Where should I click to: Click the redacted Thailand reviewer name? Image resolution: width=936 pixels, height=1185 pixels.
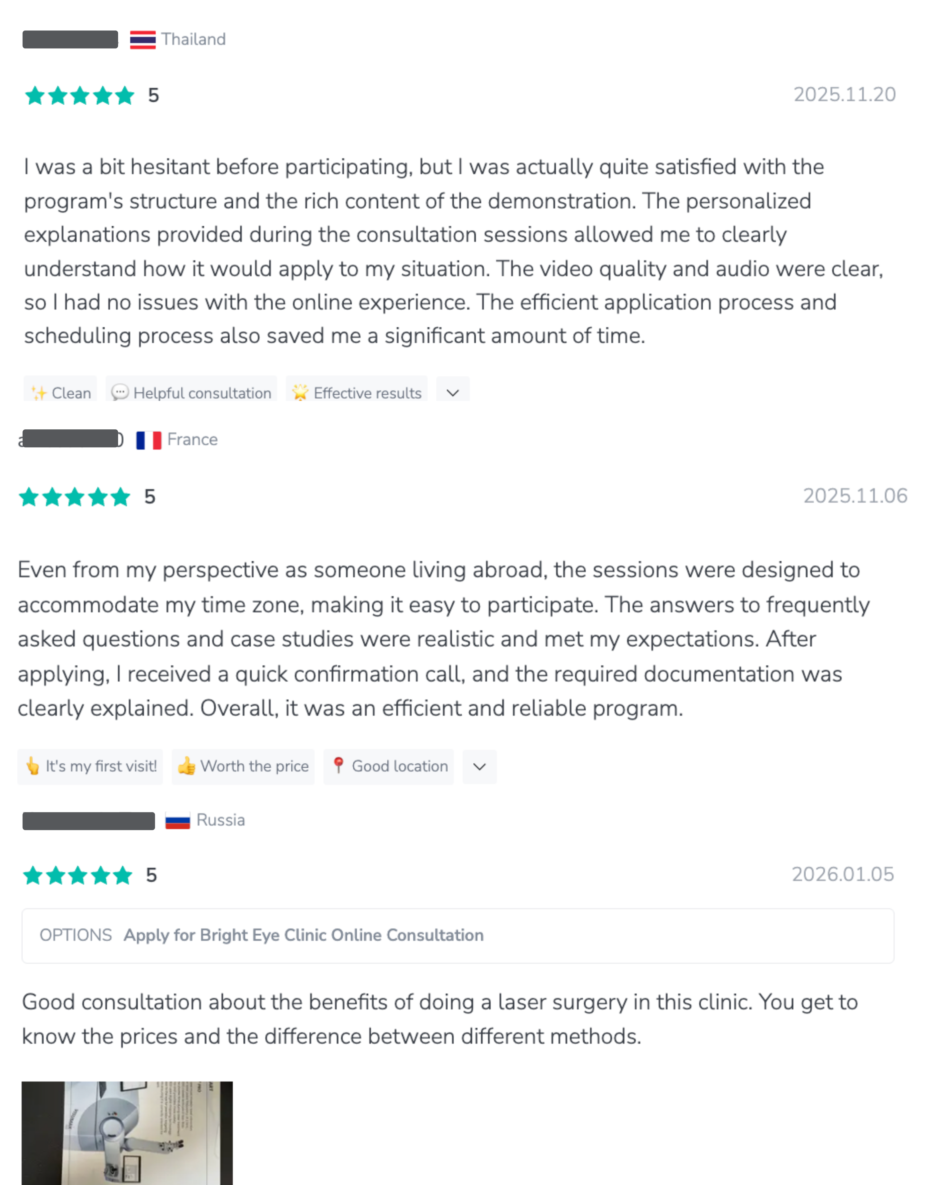[70, 39]
